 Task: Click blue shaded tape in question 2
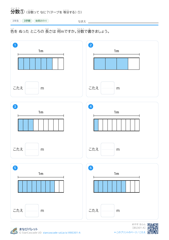coord(111,64)
